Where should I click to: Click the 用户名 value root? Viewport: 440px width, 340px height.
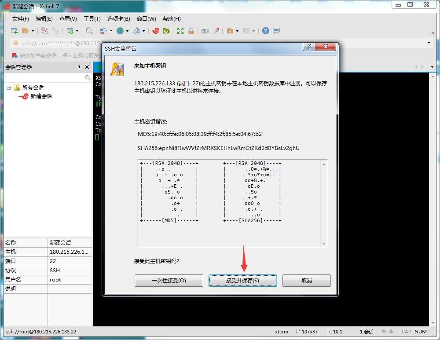pos(55,280)
